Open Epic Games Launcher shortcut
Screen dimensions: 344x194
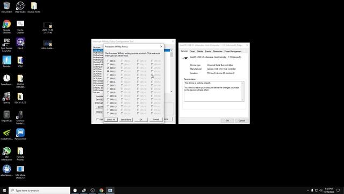6,45
